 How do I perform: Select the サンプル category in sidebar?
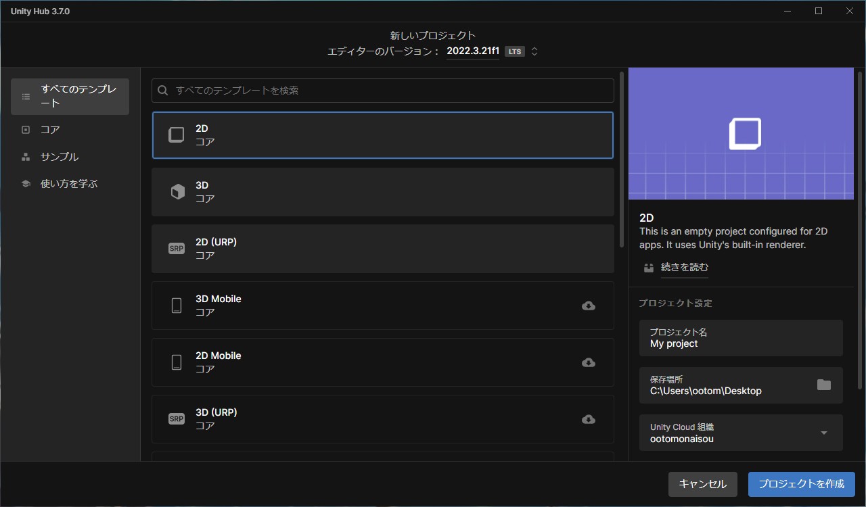60,157
